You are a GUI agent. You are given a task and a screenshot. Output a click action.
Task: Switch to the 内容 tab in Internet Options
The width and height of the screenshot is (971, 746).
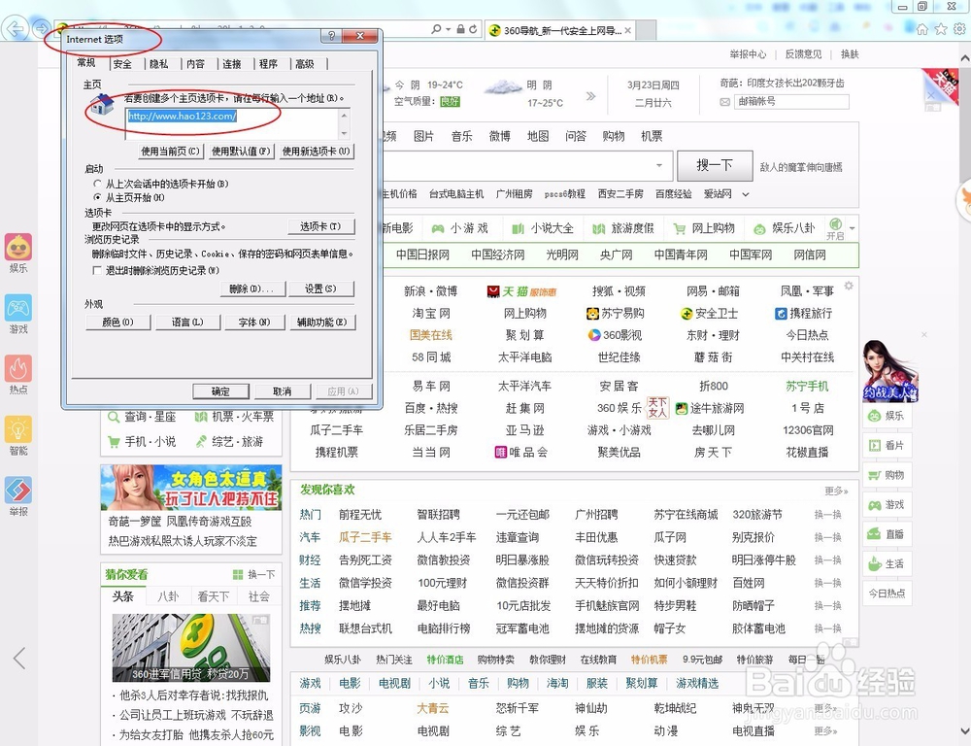click(195, 64)
